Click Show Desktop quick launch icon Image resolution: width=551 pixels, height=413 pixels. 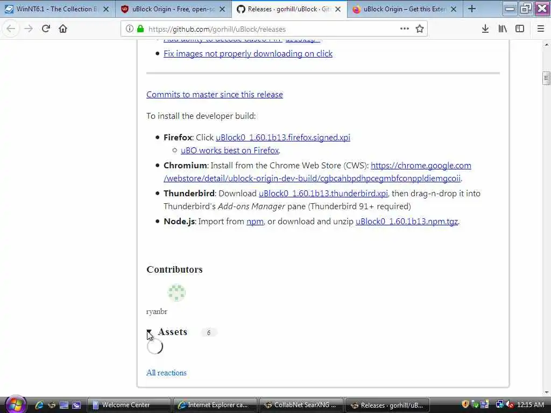click(x=64, y=405)
